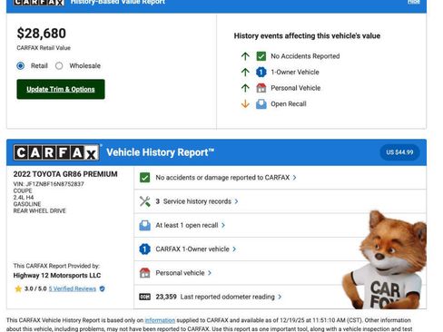Click the green up arrow next to No Accidents Reported
The width and height of the screenshot is (443, 332).
[245, 56]
